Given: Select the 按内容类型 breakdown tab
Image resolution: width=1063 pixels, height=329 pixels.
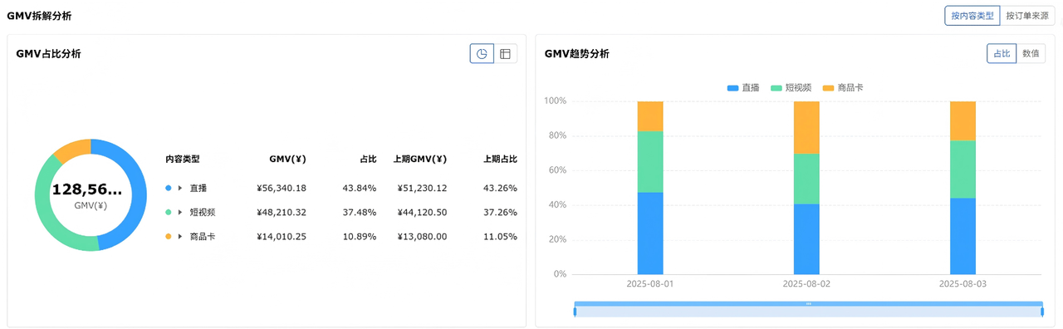Looking at the screenshot, I should (x=972, y=16).
